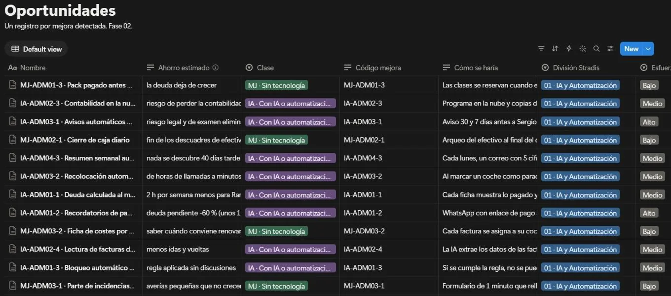Open MJ · Sin tecnología tag in Cierre de caja row
The width and height of the screenshot is (671, 296).
click(276, 140)
